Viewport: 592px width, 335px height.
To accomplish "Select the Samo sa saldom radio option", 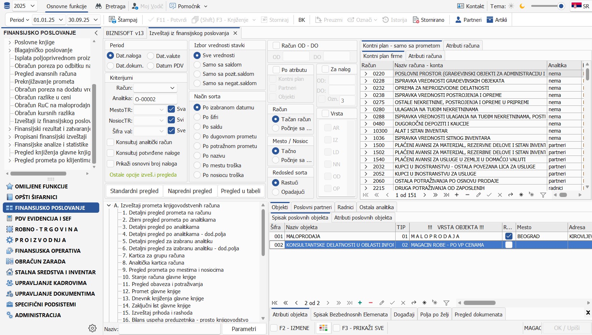I will pos(197,65).
